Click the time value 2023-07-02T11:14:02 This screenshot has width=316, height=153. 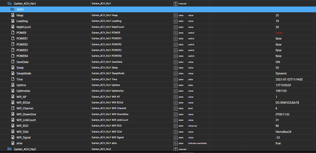click(289, 79)
